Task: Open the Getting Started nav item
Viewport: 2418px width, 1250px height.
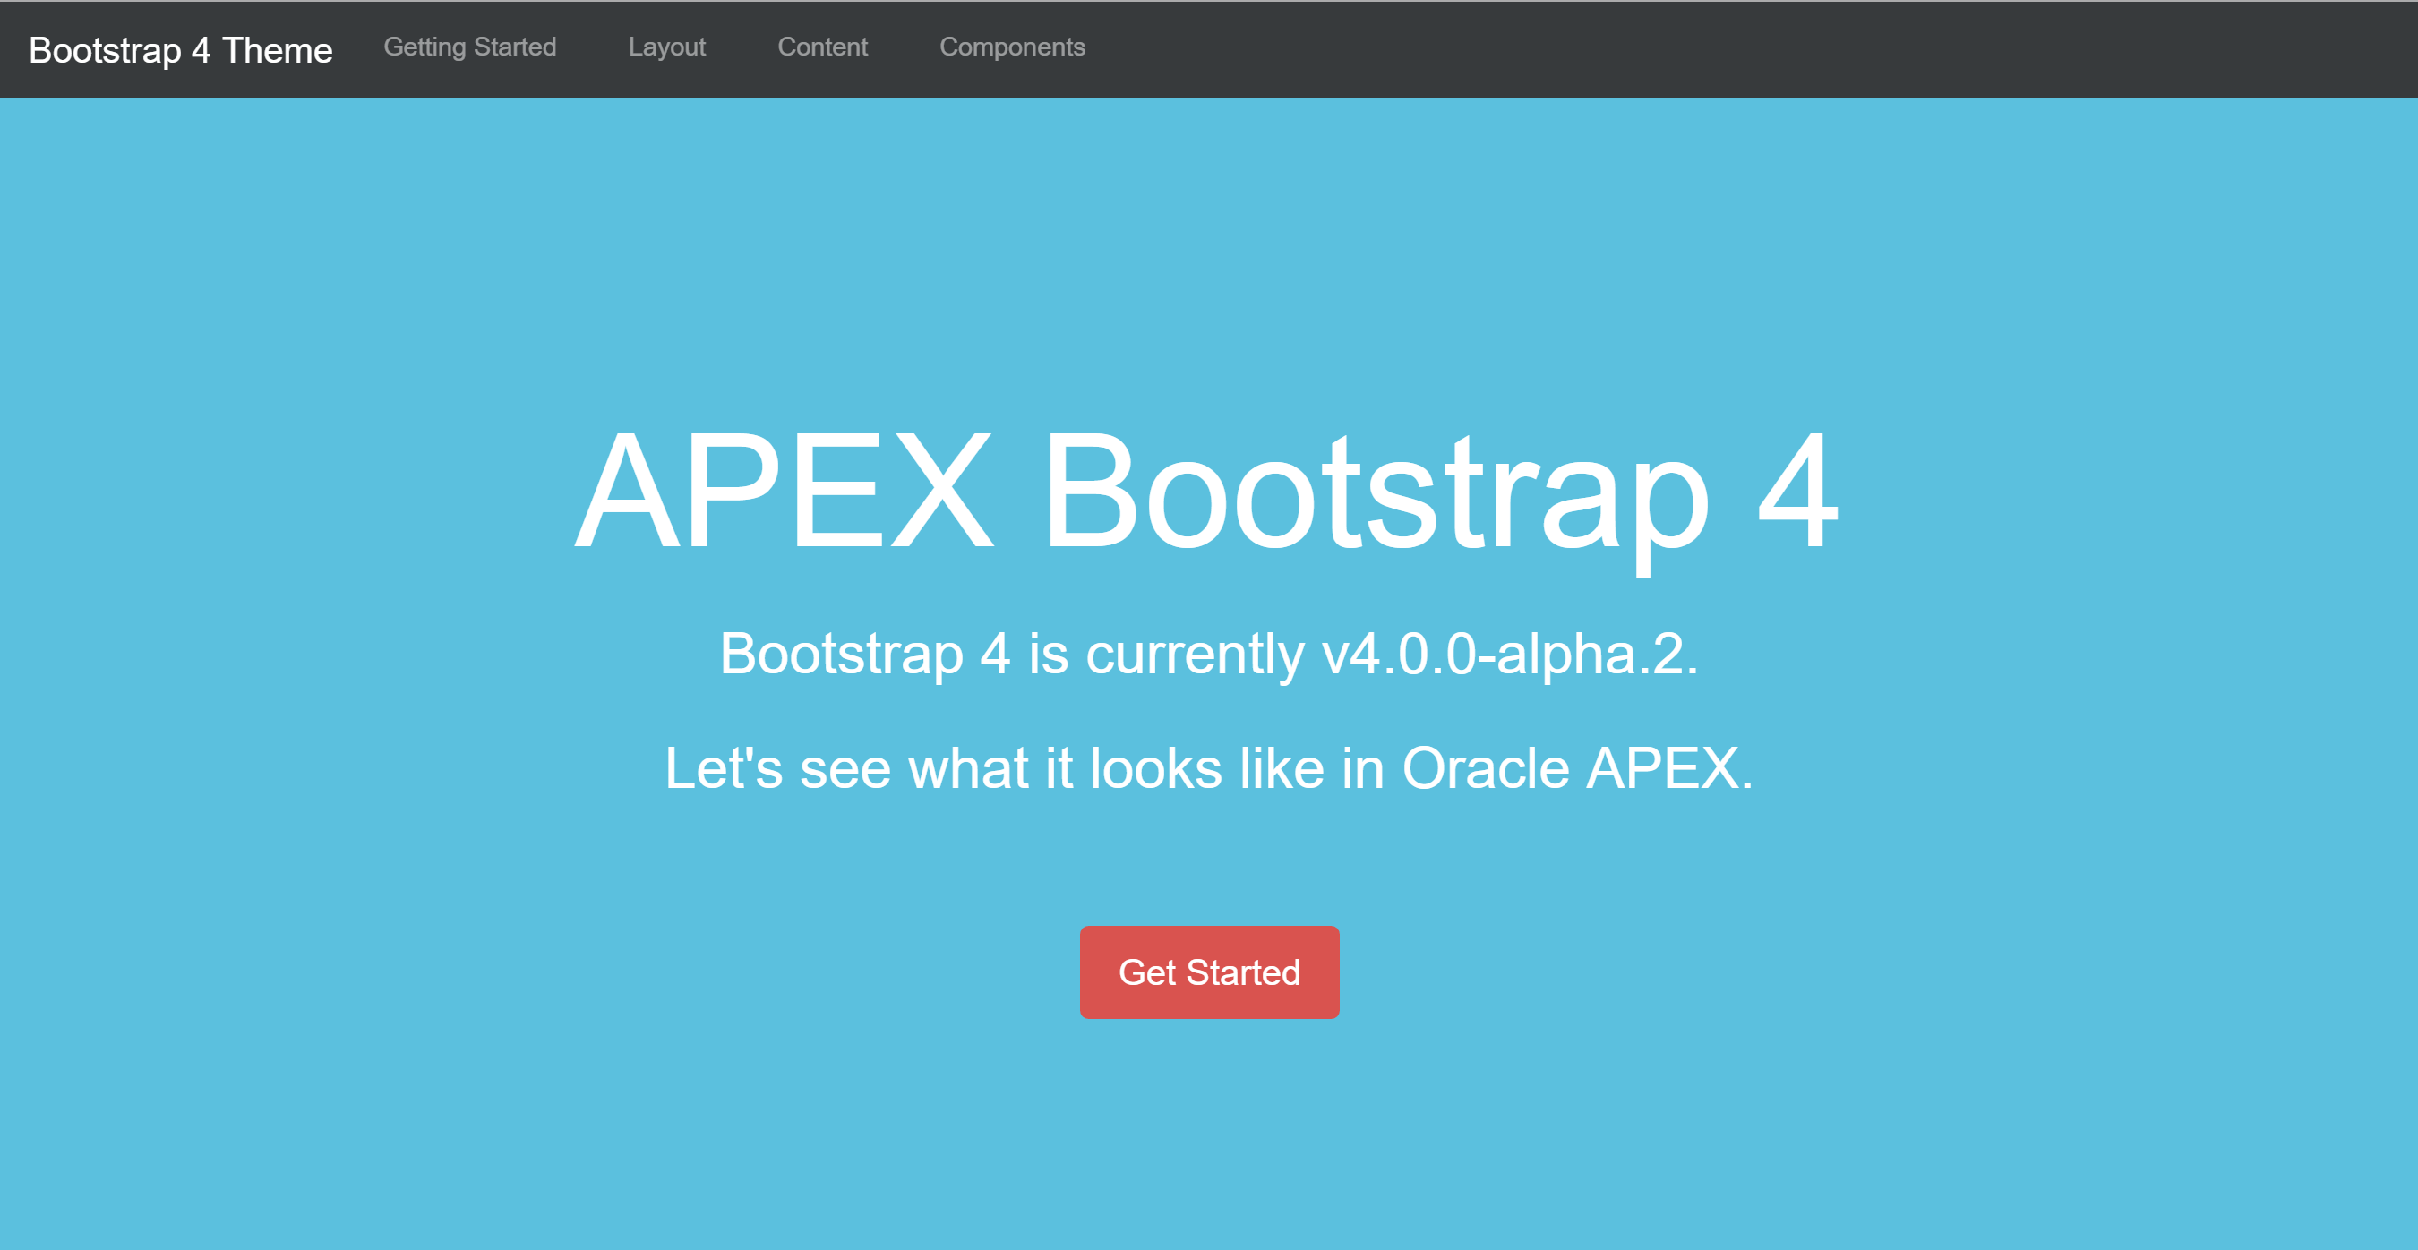Action: coord(469,47)
